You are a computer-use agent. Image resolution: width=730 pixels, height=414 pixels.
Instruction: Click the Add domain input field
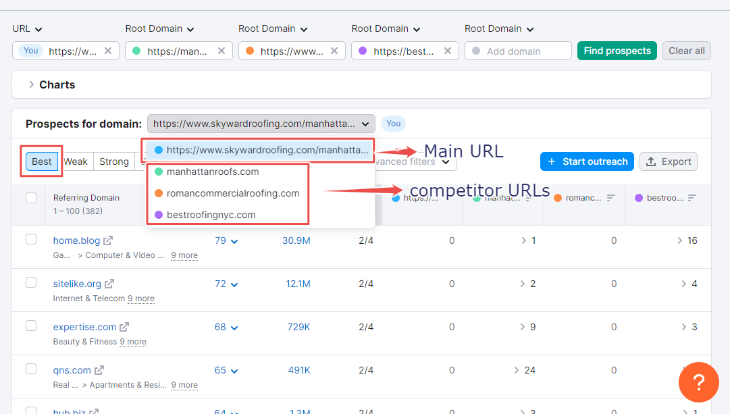click(x=518, y=51)
